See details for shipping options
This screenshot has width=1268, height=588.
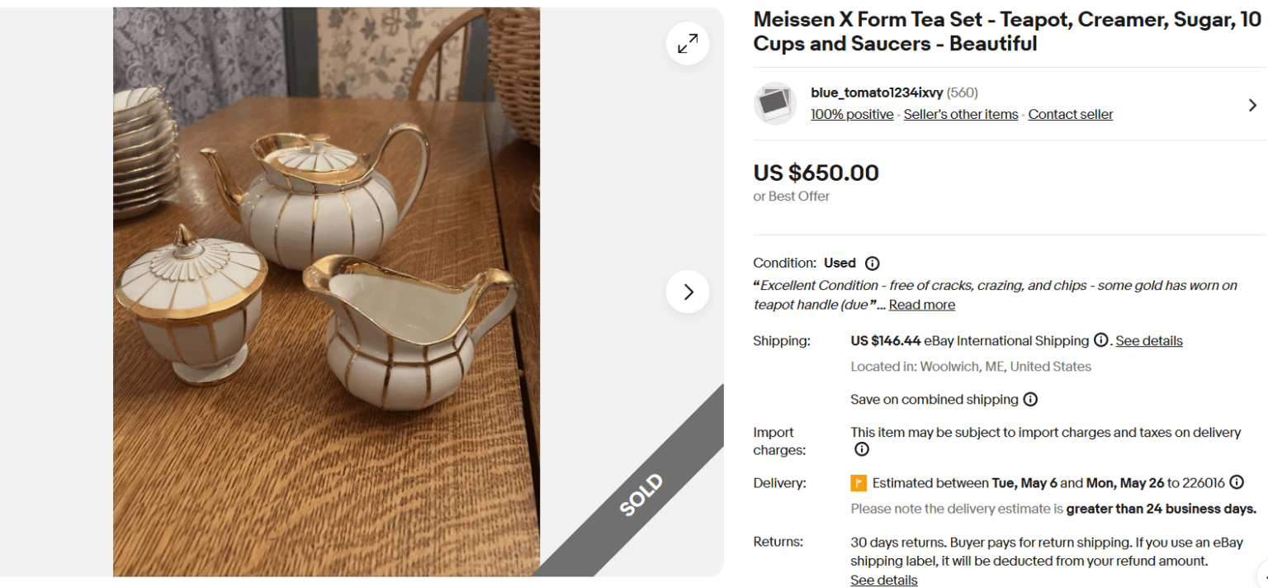(1149, 340)
